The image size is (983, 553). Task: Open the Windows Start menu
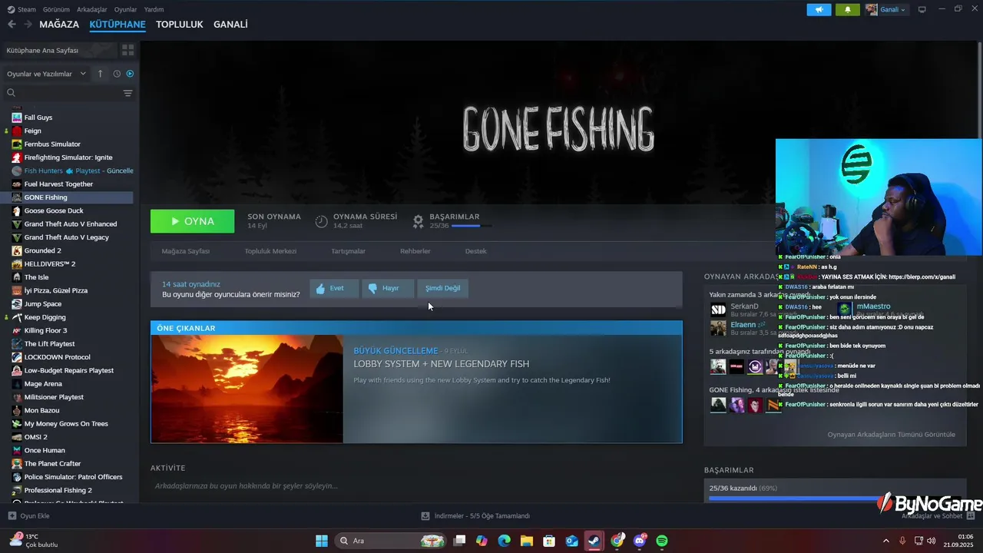322,541
